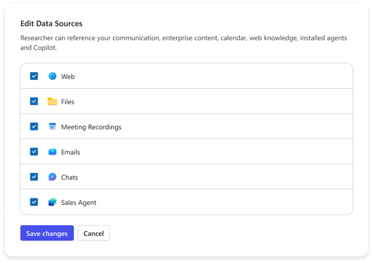The image size is (373, 263).
Task: Disable the Files data source checkbox
Action: tap(34, 101)
